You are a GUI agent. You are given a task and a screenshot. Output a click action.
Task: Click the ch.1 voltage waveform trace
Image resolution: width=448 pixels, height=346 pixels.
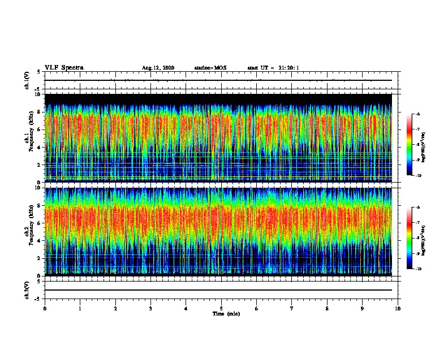pyautogui.click(x=218, y=80)
